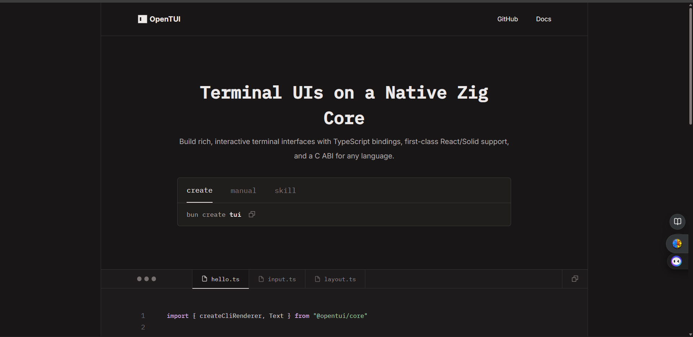Switch to the skill tab

tap(285, 190)
